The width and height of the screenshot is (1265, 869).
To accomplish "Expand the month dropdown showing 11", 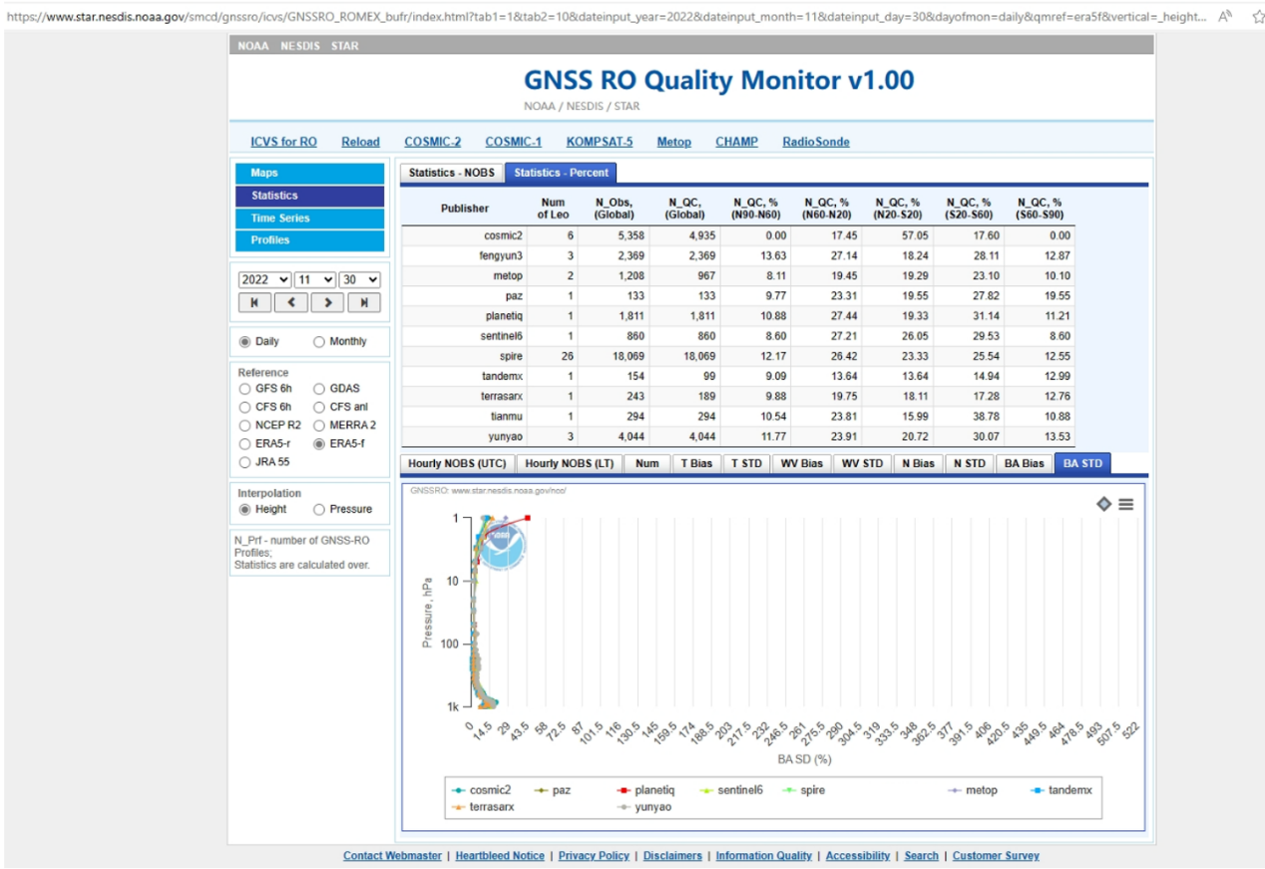I will point(315,280).
